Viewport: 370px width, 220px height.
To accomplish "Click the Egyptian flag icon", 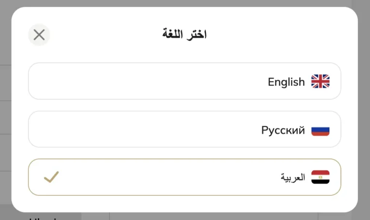I will (320, 177).
